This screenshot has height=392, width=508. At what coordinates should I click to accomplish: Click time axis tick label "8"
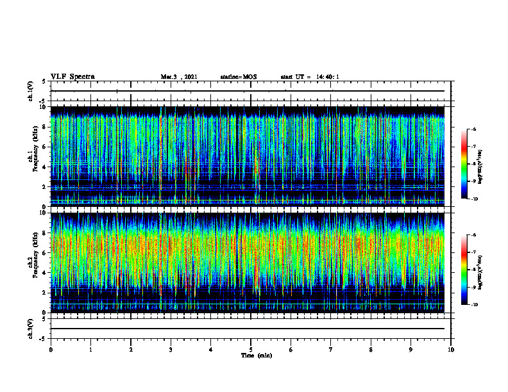coord(371,350)
